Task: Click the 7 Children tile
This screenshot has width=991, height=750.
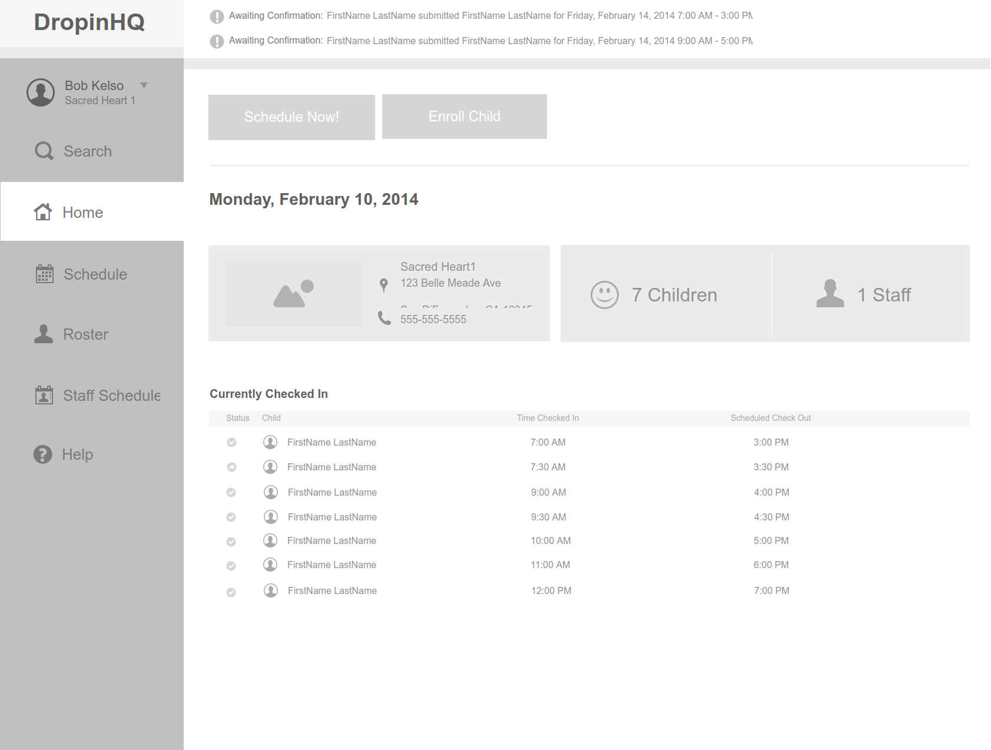Action: [x=666, y=294]
